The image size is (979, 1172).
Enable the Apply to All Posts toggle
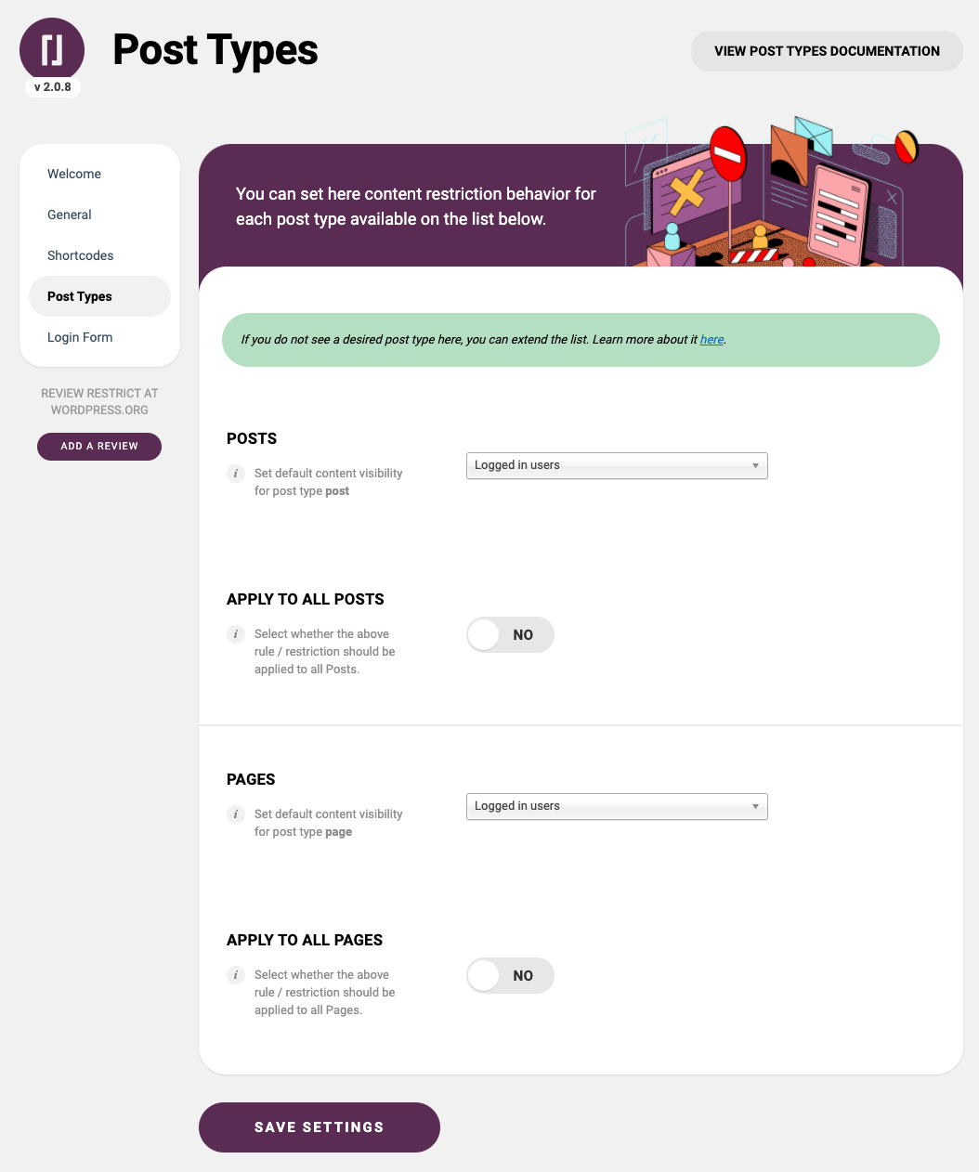pyautogui.click(x=510, y=635)
